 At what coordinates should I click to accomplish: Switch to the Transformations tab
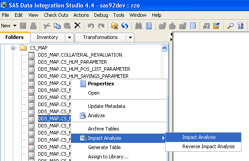point(101,38)
